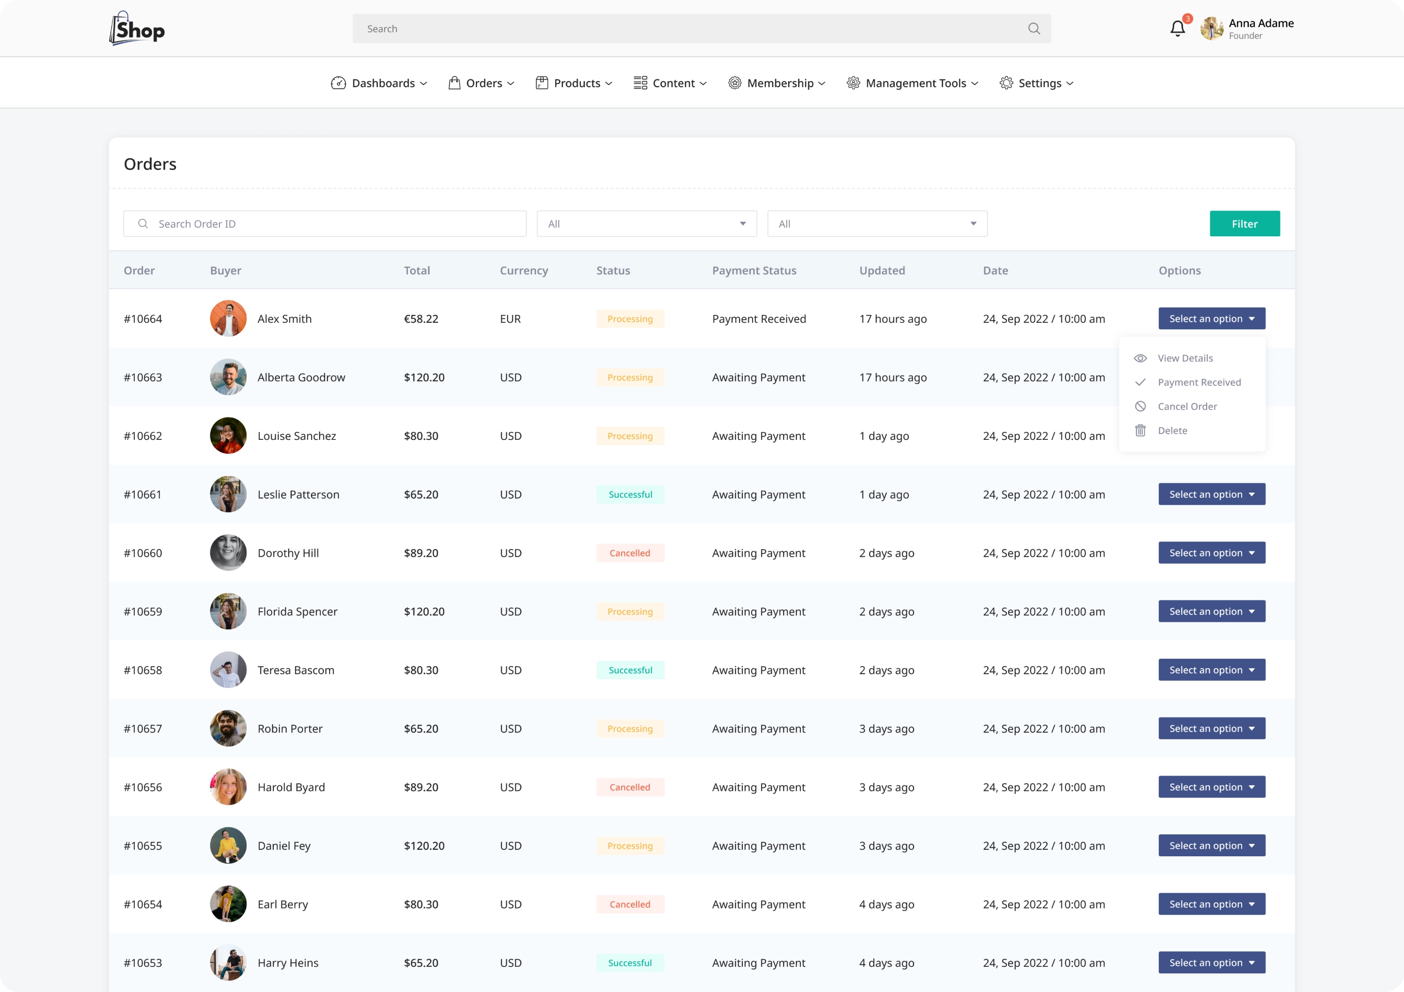Click the trash icon next to Delete
The image size is (1404, 992).
pos(1141,431)
